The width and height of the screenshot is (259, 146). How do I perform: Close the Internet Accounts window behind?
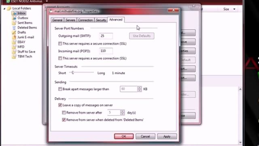click(x=193, y=6)
